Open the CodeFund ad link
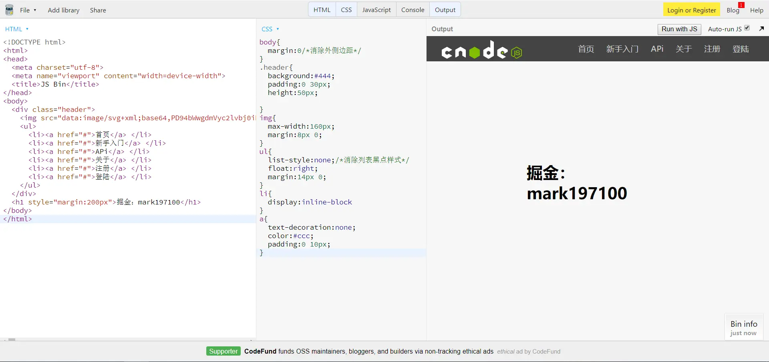This screenshot has width=769, height=362. click(x=369, y=351)
